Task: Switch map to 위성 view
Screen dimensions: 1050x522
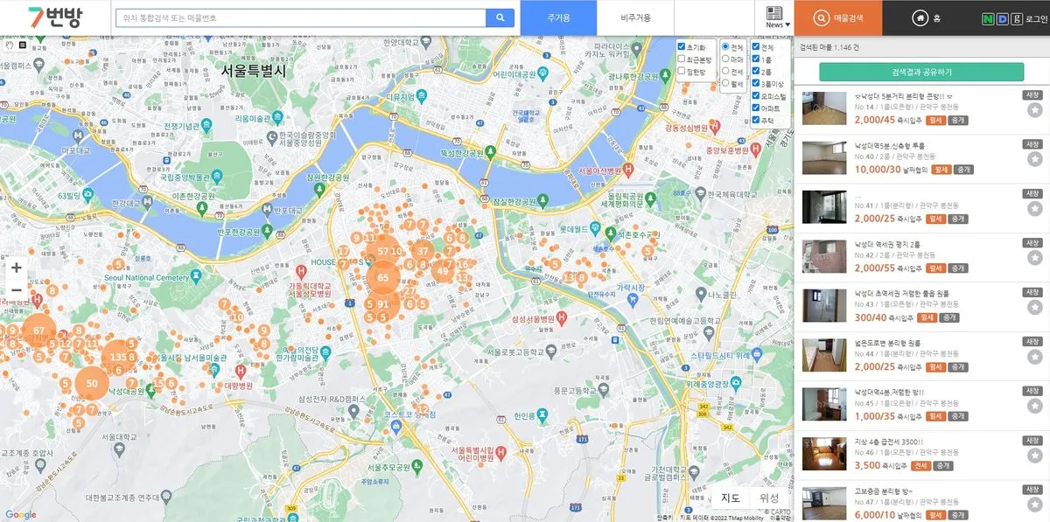Action: point(769,498)
